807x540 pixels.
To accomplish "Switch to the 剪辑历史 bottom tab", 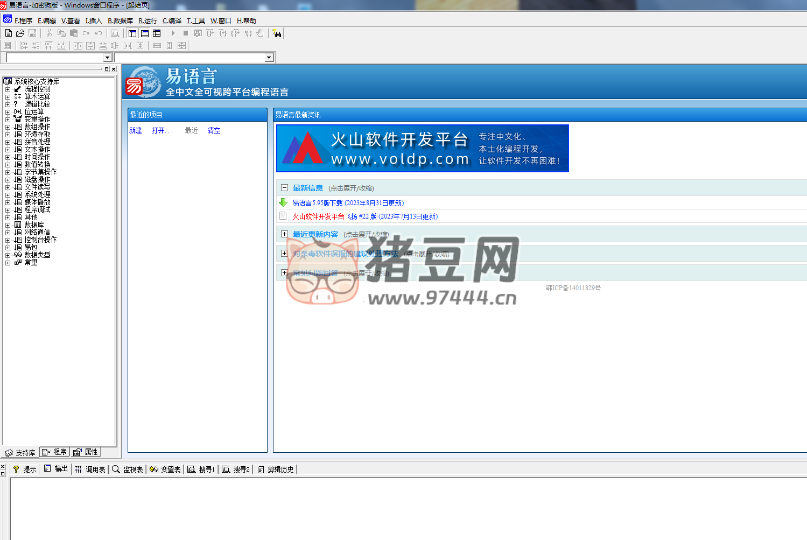I will click(276, 469).
